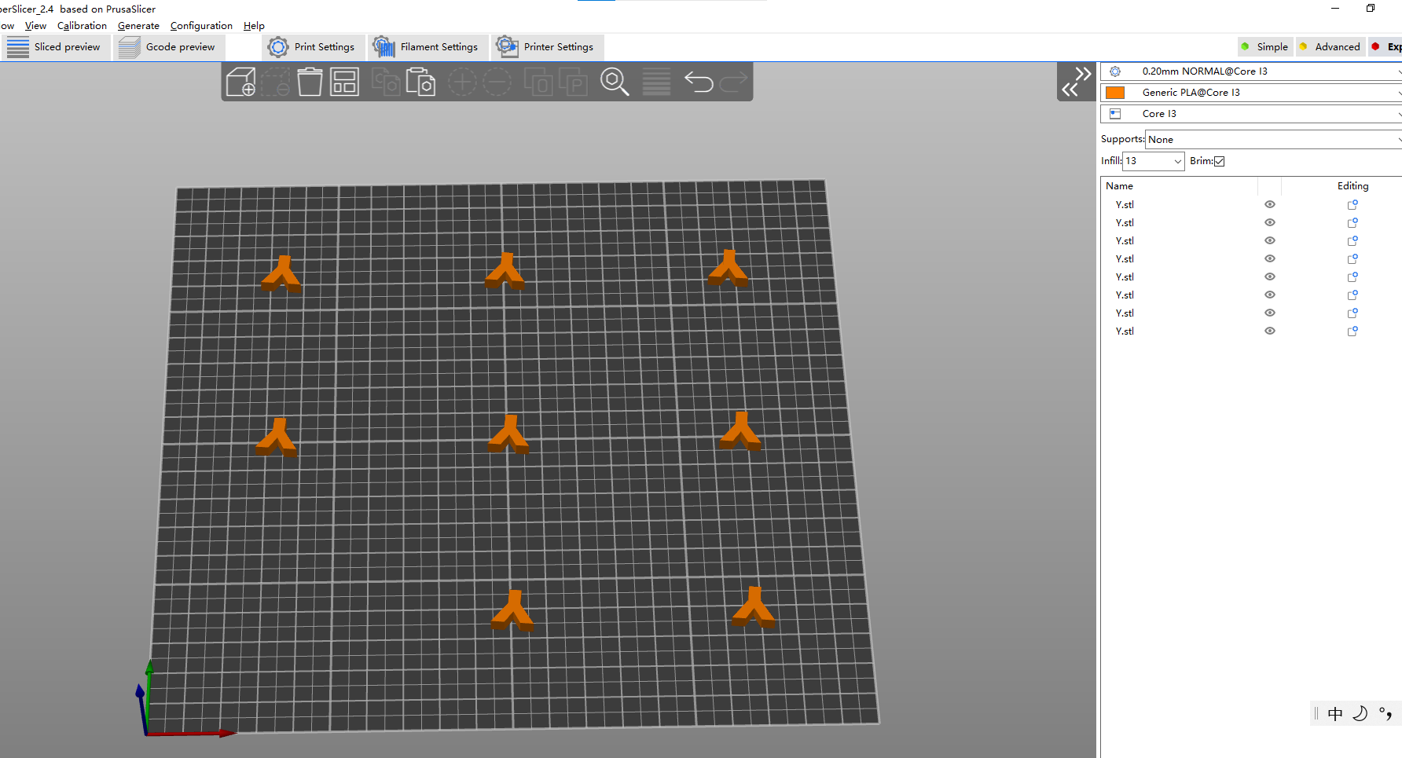Click the orange filament color swatch

point(1114,93)
